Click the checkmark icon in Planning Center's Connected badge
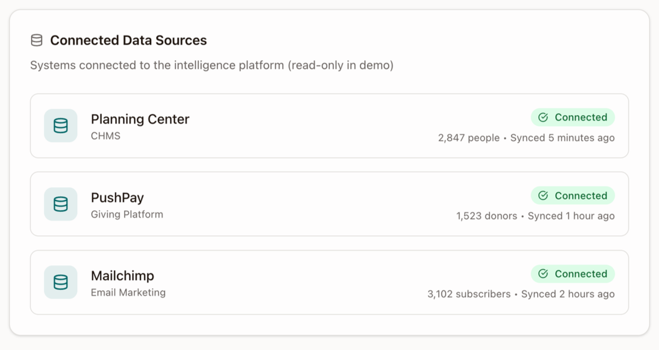 pos(543,117)
